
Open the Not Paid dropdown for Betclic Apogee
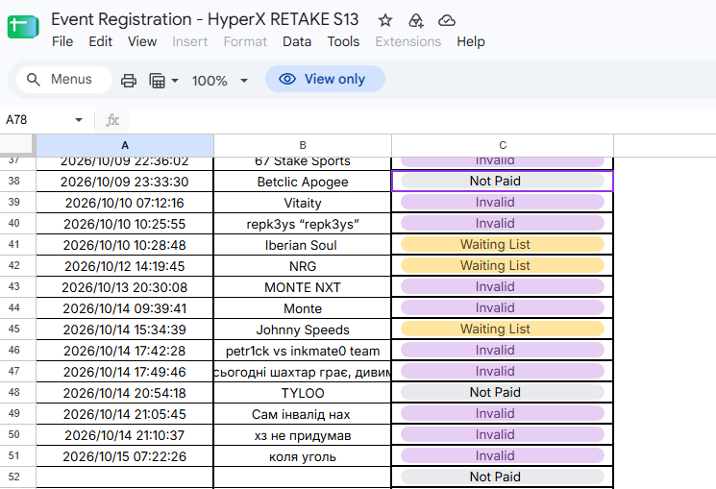point(503,181)
